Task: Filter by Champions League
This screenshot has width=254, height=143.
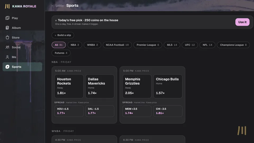Action: [233, 45]
